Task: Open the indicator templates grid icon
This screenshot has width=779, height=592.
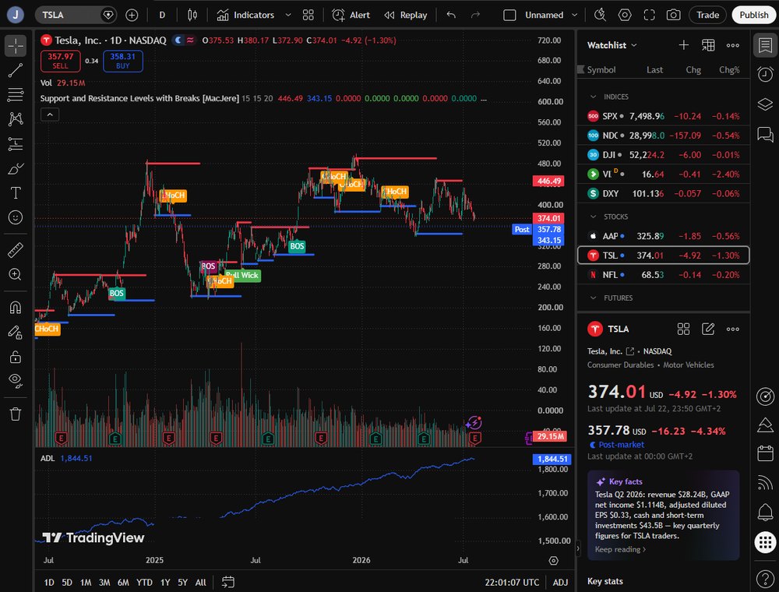Action: pos(308,15)
